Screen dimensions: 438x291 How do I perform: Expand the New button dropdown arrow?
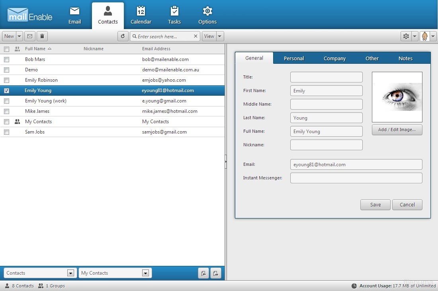20,36
